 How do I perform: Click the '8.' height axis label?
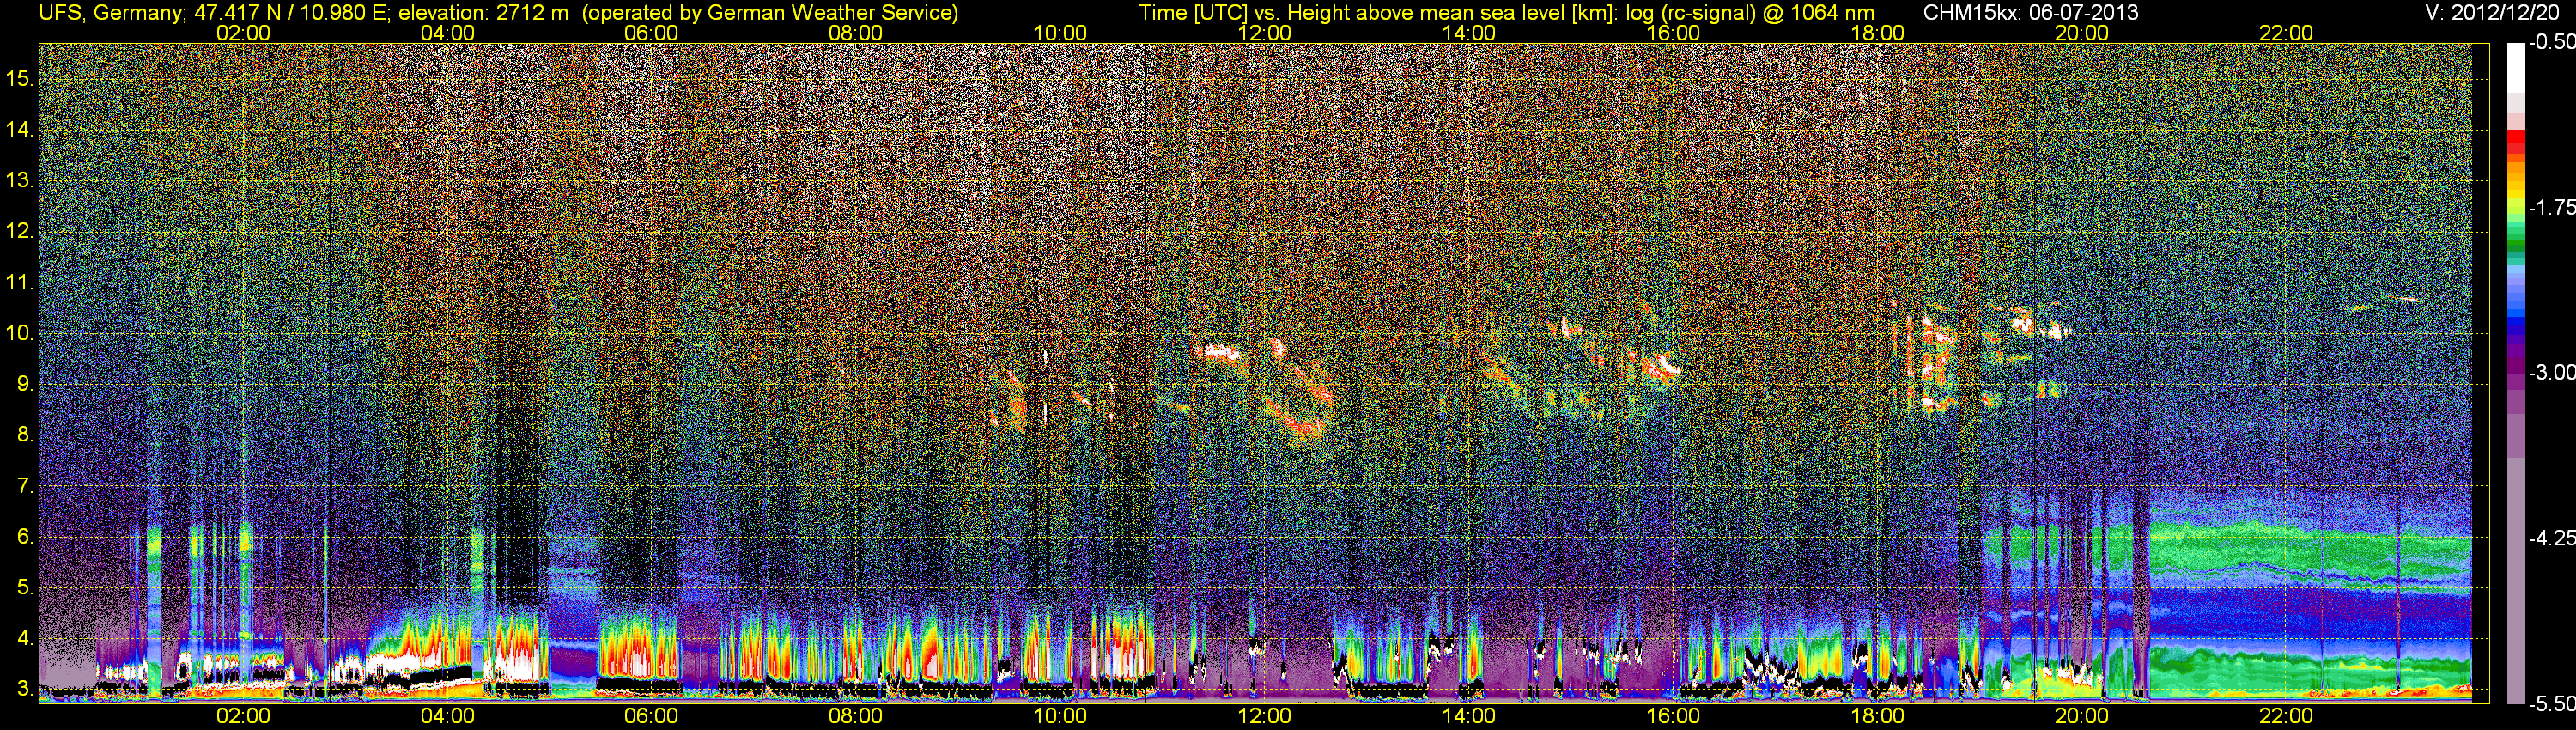pyautogui.click(x=24, y=435)
